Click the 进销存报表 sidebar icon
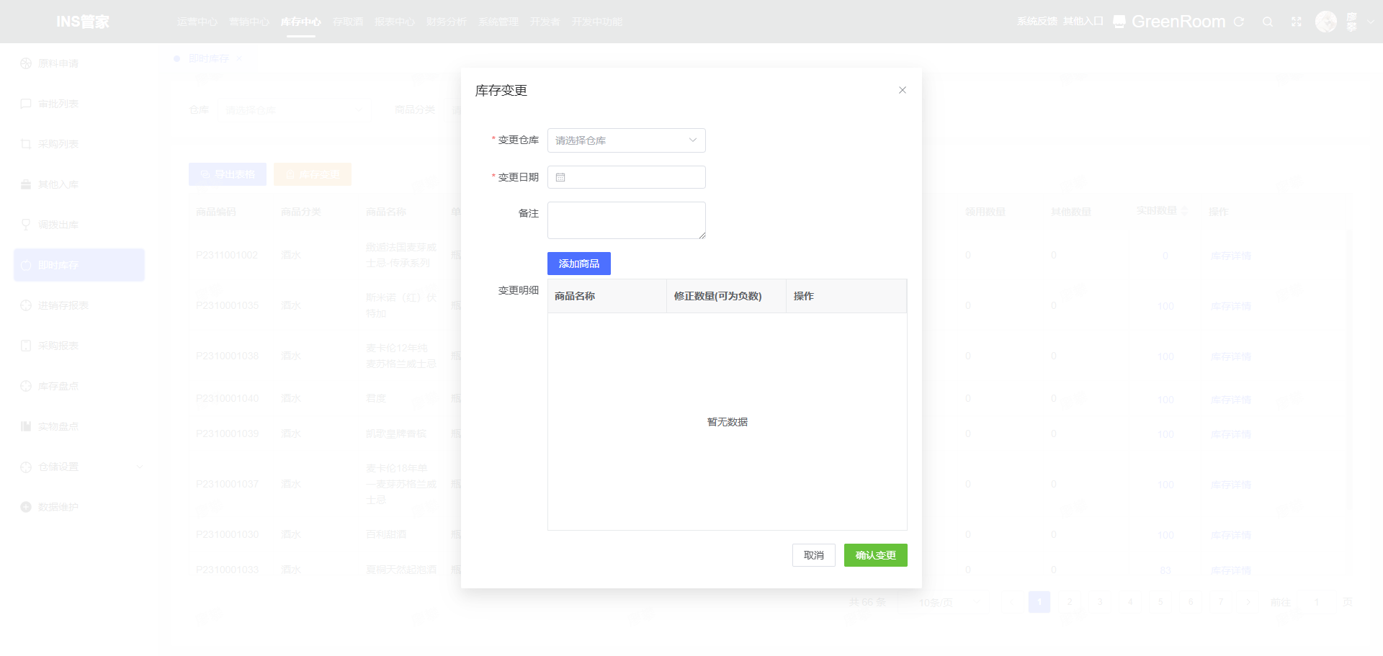1383x656 pixels. pyautogui.click(x=26, y=305)
